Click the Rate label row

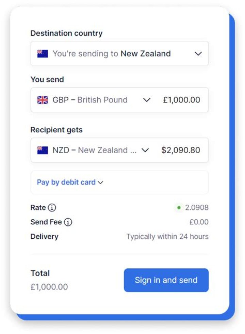tap(37, 207)
